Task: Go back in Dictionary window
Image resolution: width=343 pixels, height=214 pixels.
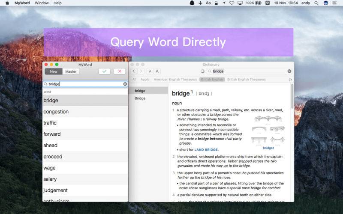Action: pyautogui.click(x=134, y=71)
